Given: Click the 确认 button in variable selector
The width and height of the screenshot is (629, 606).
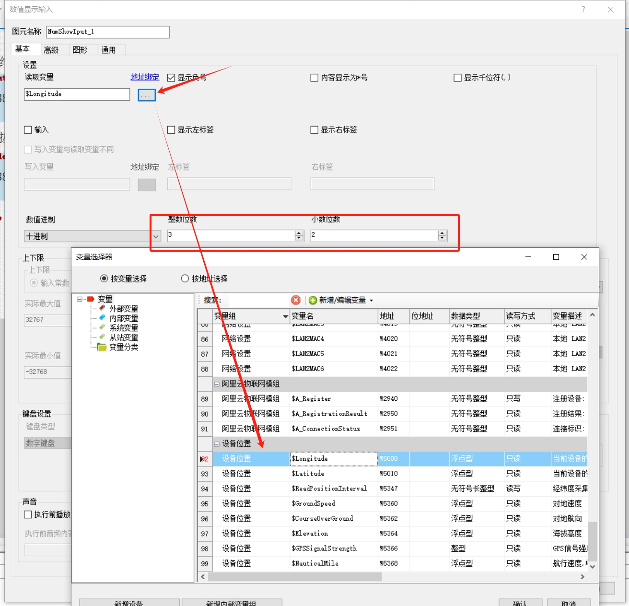Looking at the screenshot, I should [x=520, y=603].
